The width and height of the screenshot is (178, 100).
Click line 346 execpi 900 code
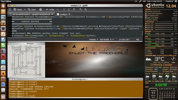pyautogui.click(x=54, y=36)
